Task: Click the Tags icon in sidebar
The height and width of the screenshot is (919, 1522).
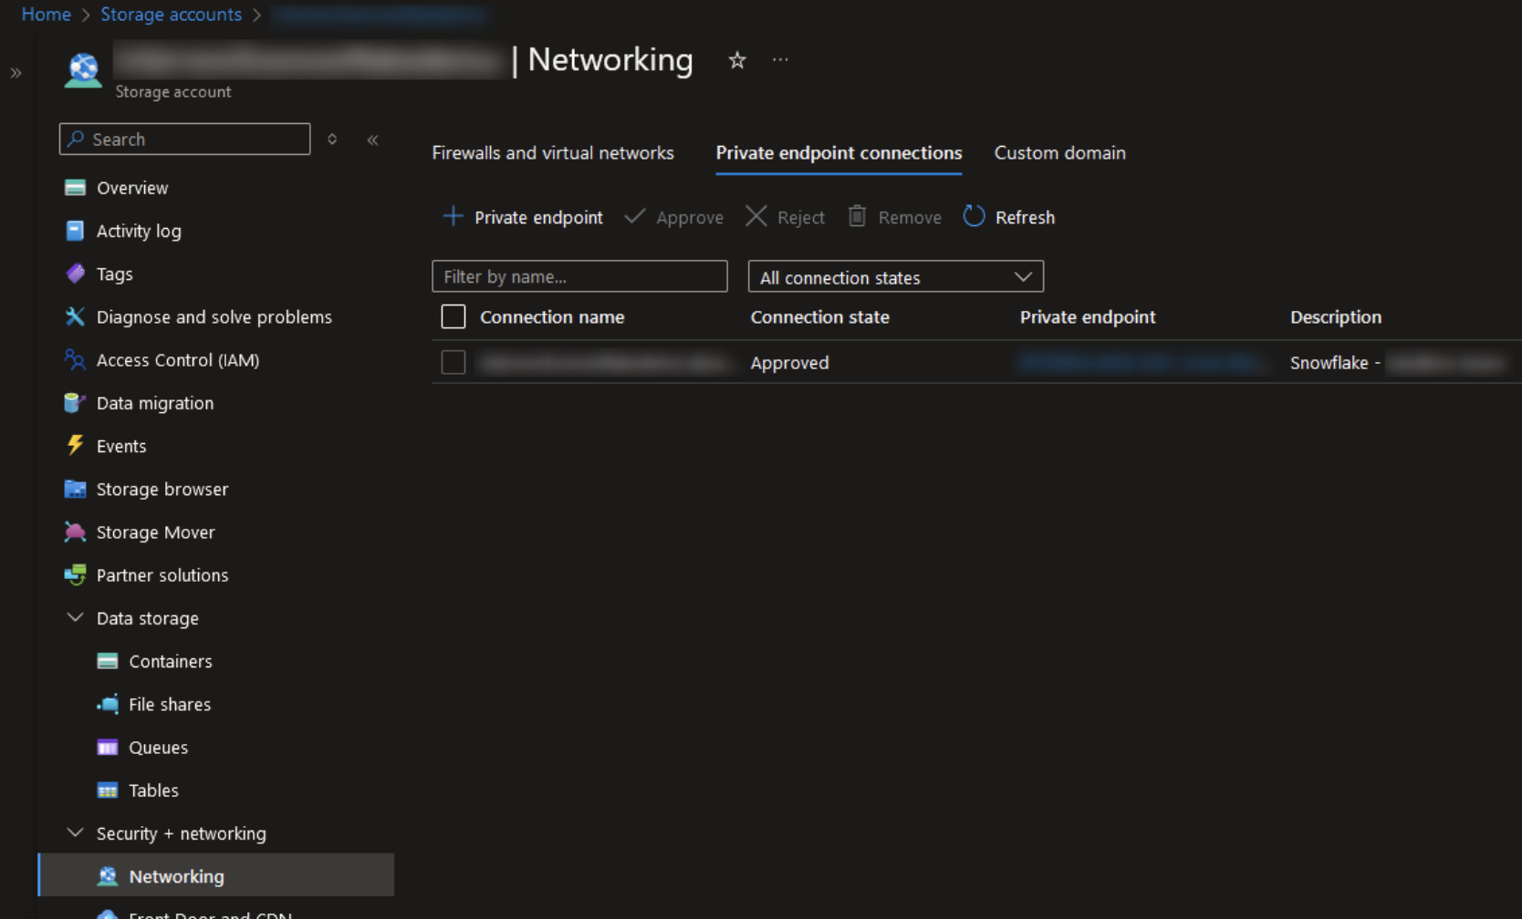Action: coord(75,274)
